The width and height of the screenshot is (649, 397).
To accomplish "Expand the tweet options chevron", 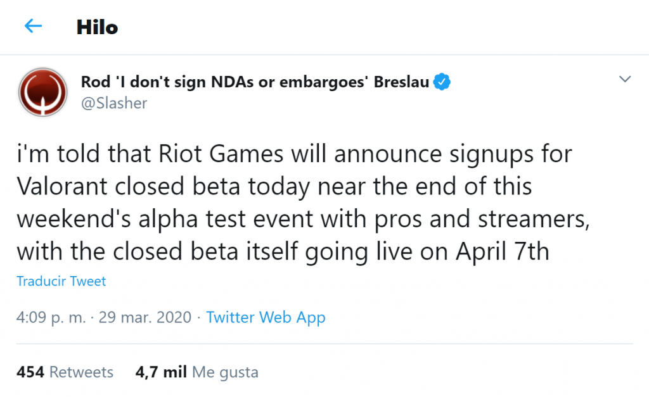I will click(625, 80).
